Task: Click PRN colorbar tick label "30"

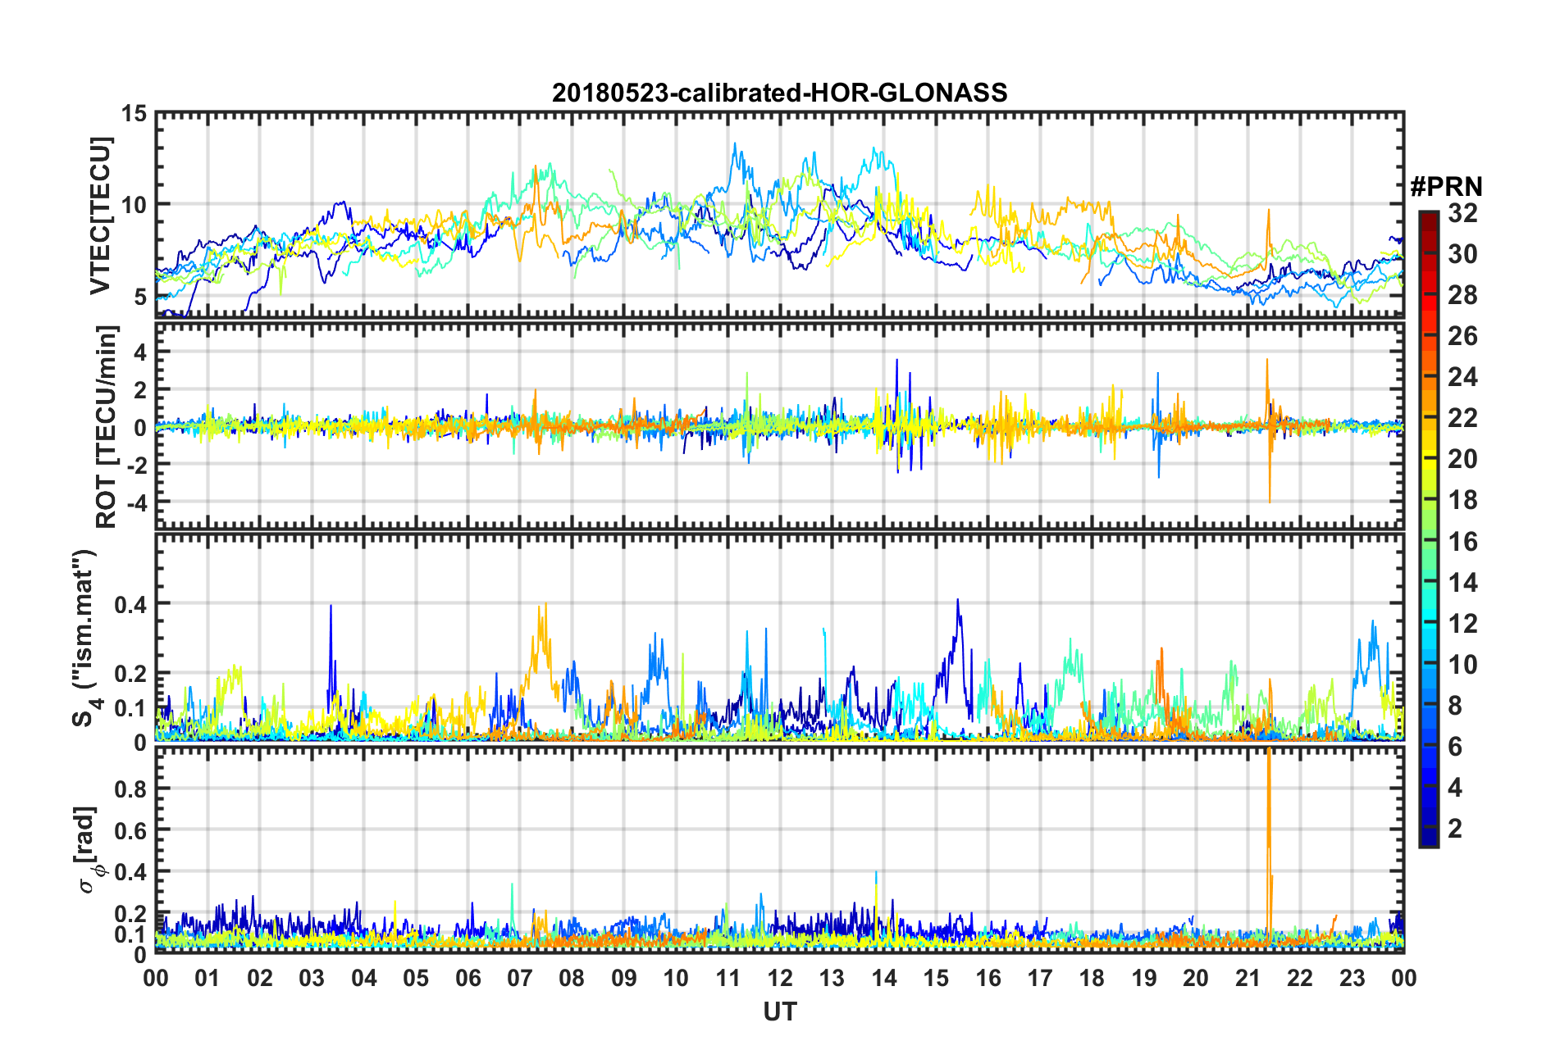Action: click(x=1462, y=254)
